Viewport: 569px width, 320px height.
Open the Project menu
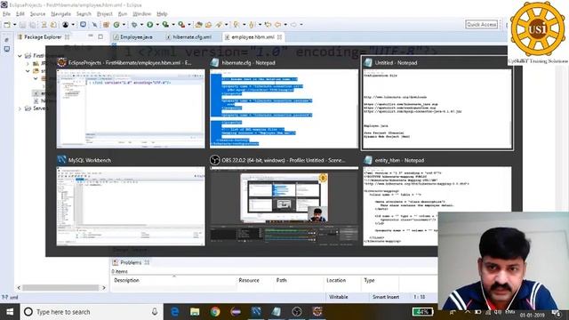click(x=105, y=14)
